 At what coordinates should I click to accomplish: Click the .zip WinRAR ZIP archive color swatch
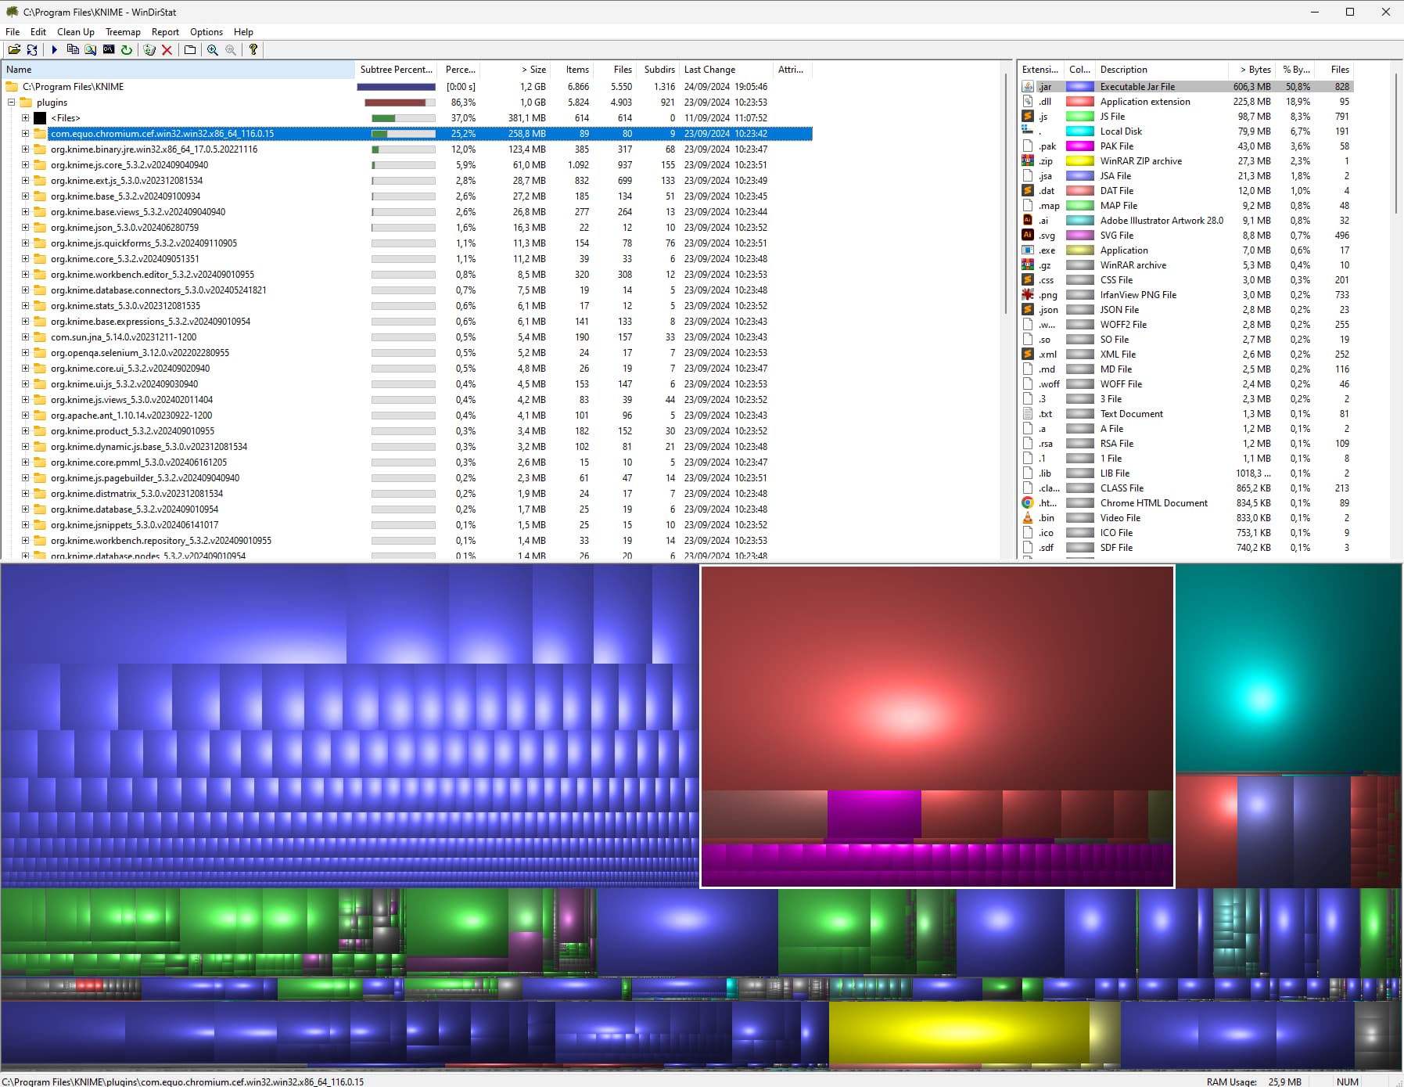point(1081,160)
